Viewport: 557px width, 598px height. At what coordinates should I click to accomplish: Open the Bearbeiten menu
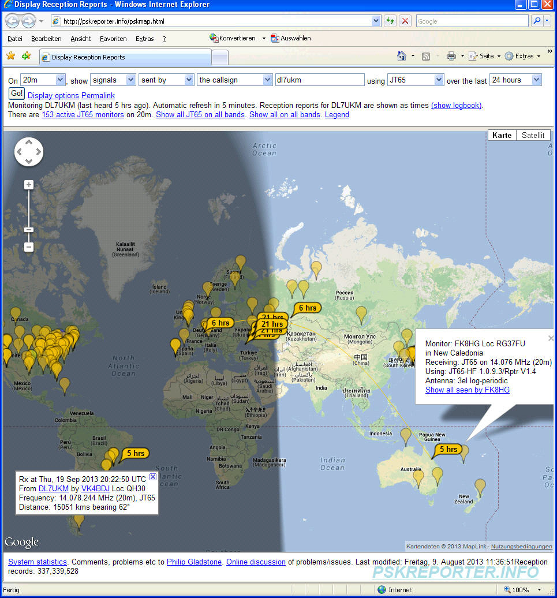pos(46,39)
